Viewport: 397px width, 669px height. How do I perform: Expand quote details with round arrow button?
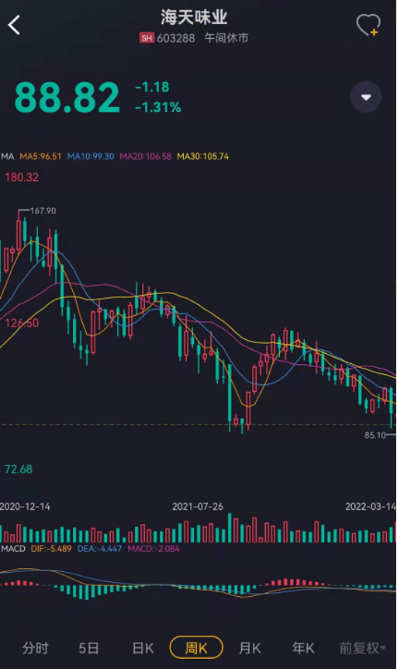coord(366,97)
